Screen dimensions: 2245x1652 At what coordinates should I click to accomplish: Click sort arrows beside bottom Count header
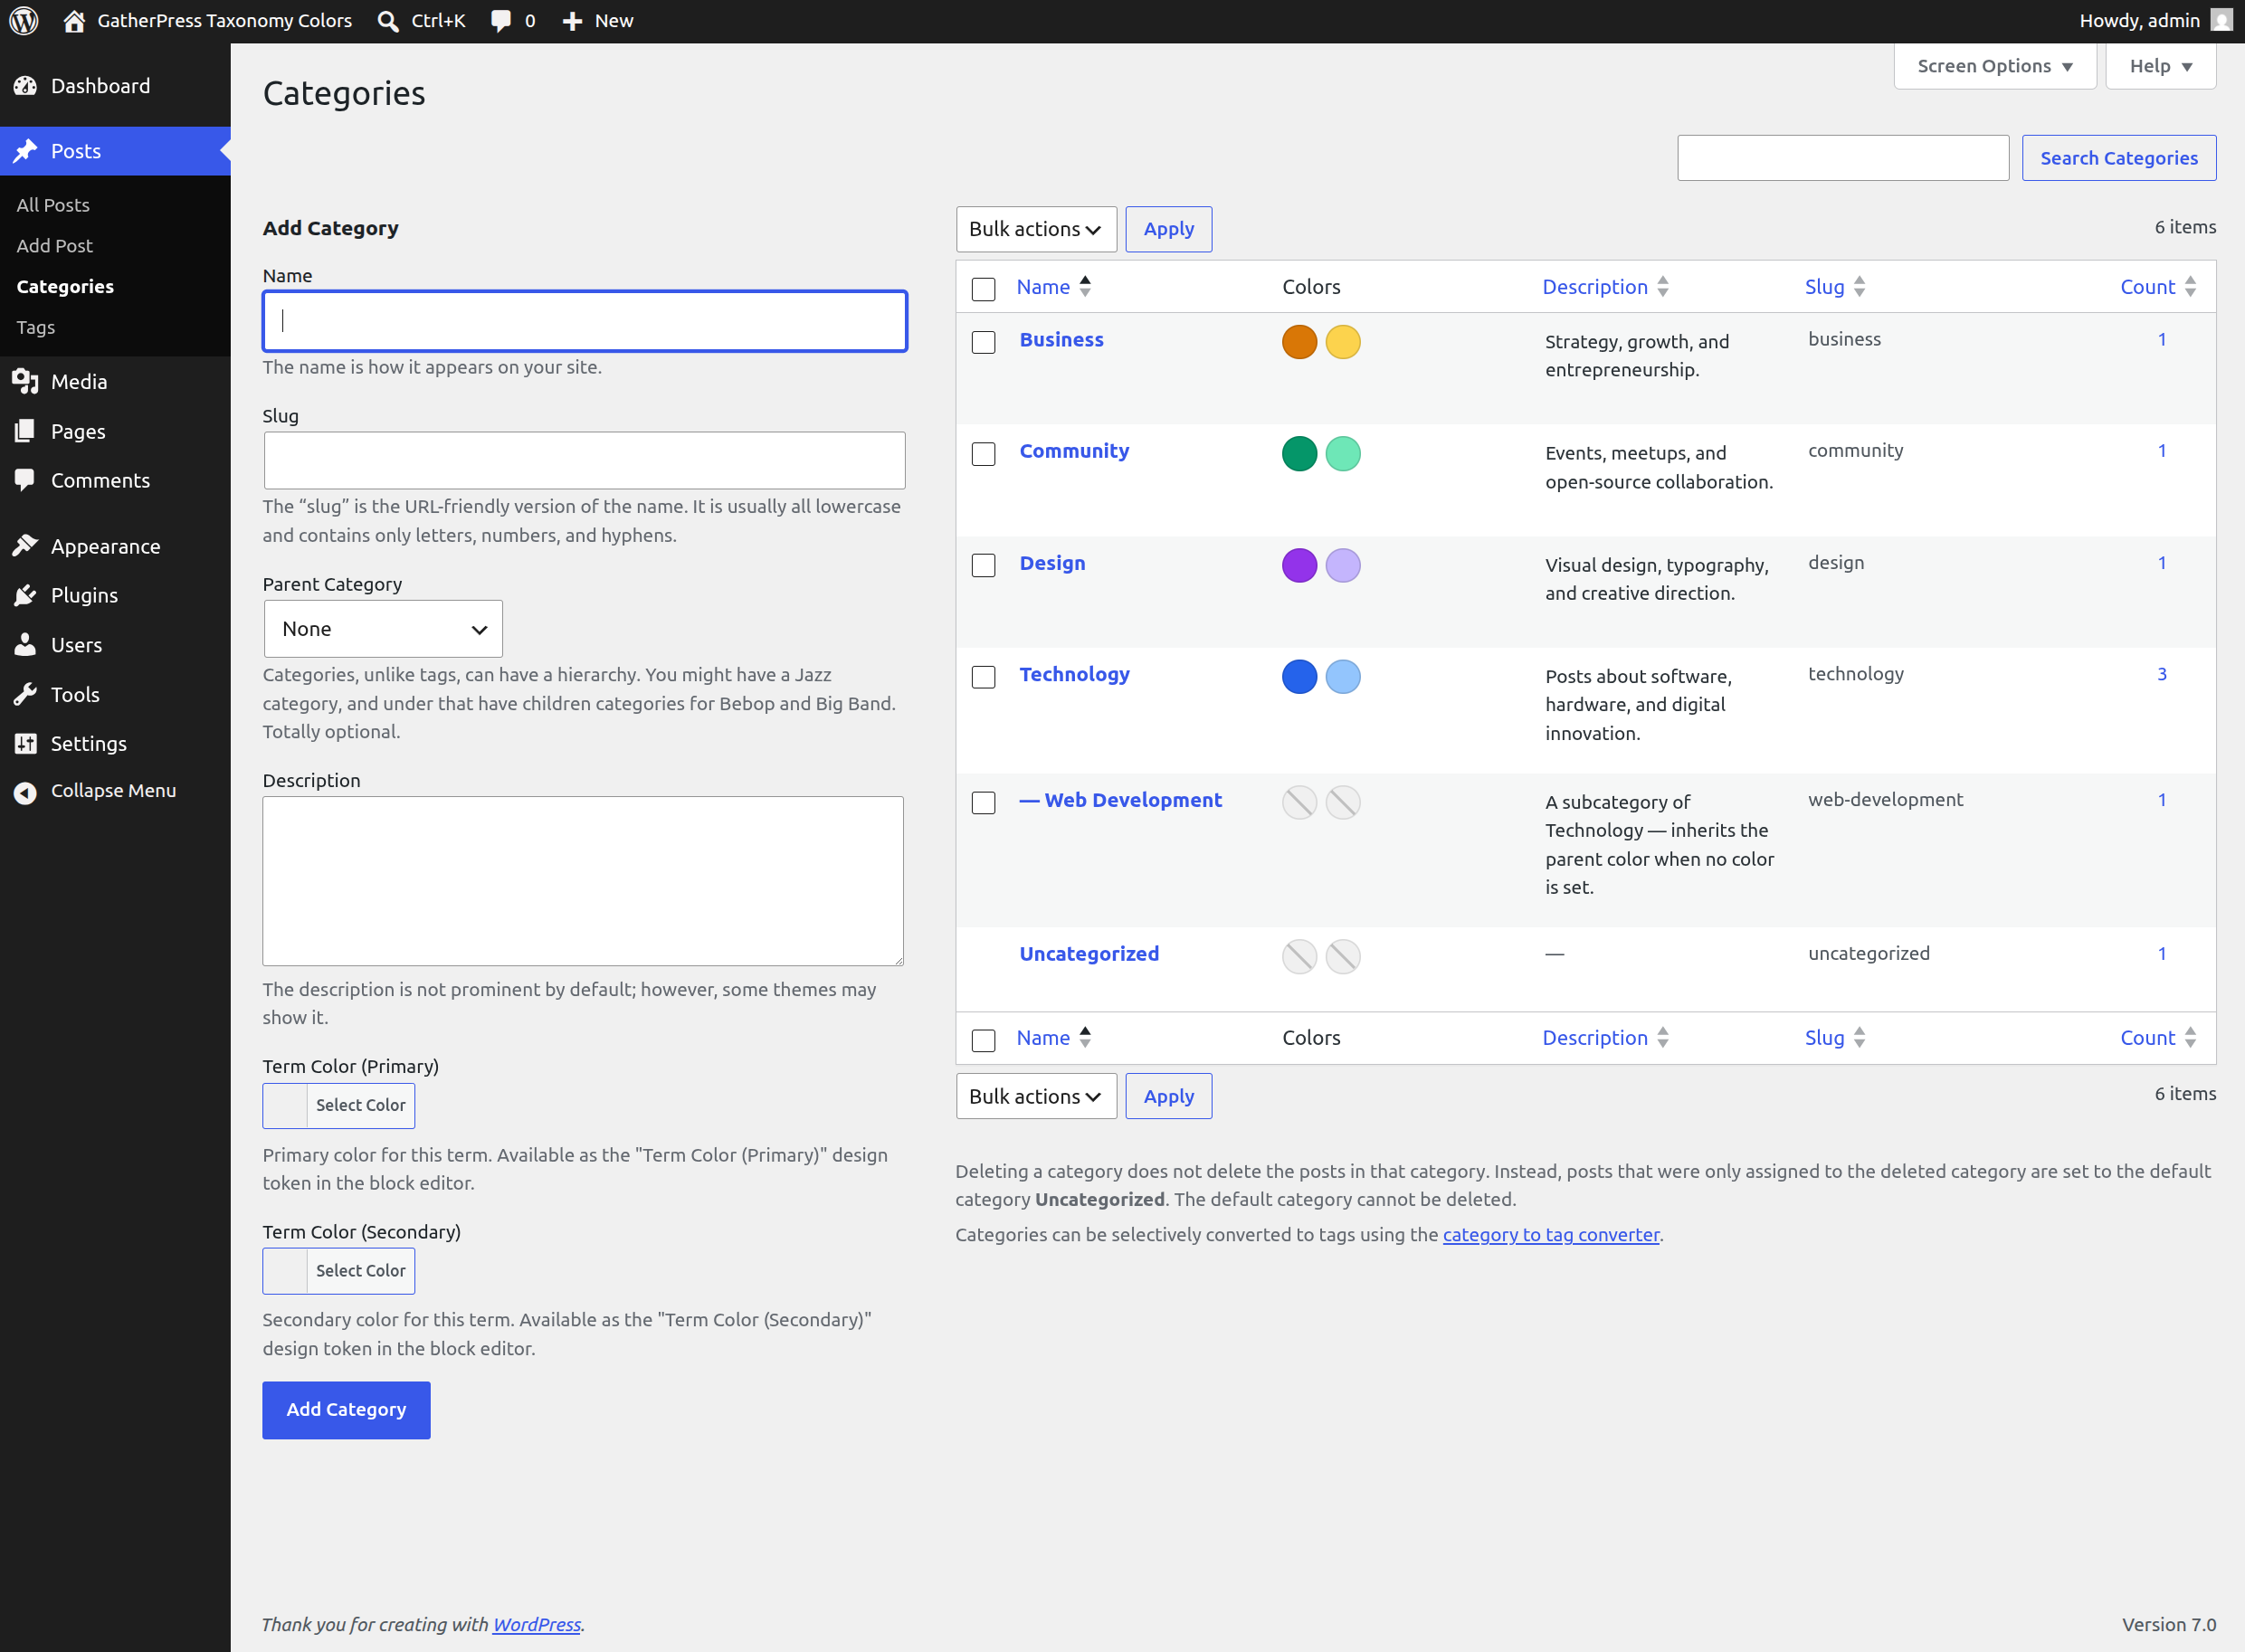pyautogui.click(x=2190, y=1037)
